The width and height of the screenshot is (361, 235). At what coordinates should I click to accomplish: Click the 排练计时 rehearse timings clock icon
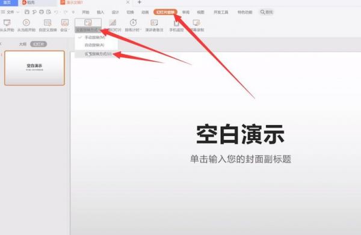[x=133, y=22]
